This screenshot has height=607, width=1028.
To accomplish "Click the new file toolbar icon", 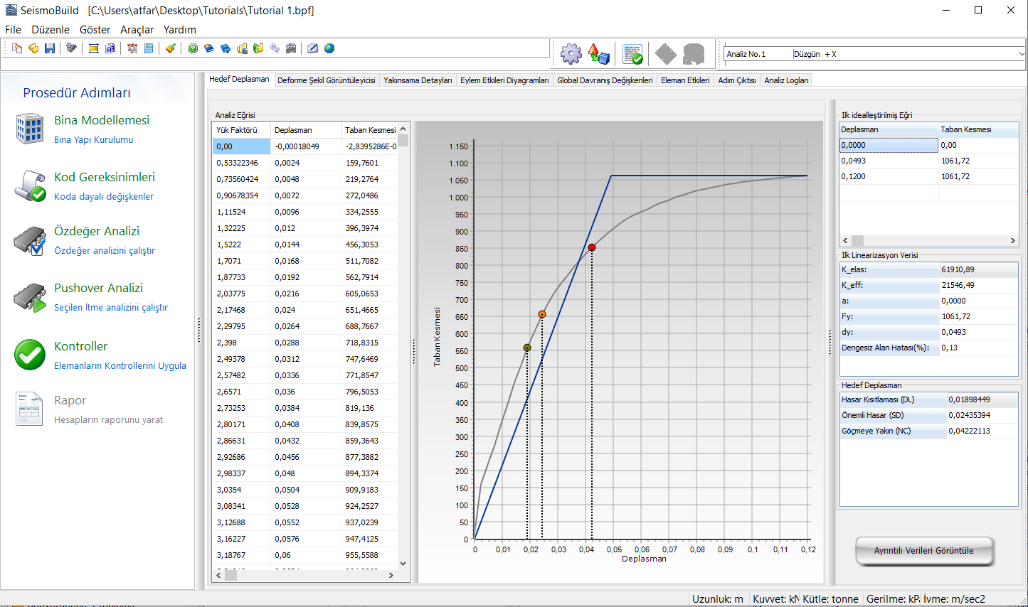I will click(x=17, y=48).
